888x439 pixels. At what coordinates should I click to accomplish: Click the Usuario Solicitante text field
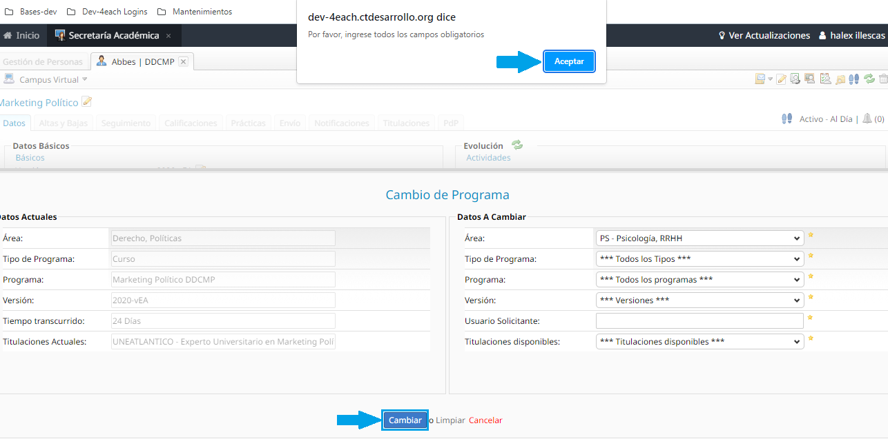(x=699, y=321)
